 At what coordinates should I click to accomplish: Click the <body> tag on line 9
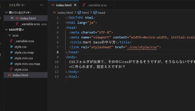[x=71, y=57]
